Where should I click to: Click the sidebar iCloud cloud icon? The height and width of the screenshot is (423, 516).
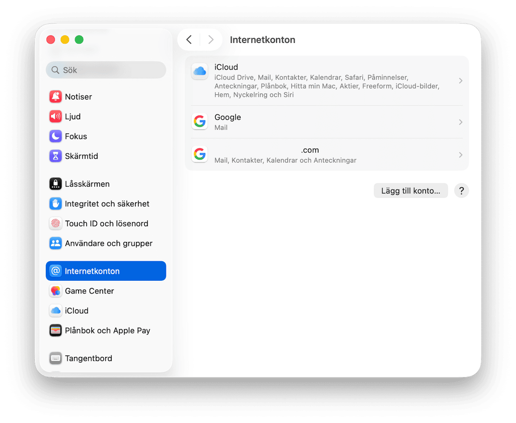56,310
